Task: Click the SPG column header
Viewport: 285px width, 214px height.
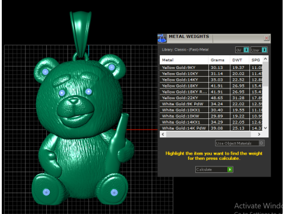Action: (x=256, y=60)
